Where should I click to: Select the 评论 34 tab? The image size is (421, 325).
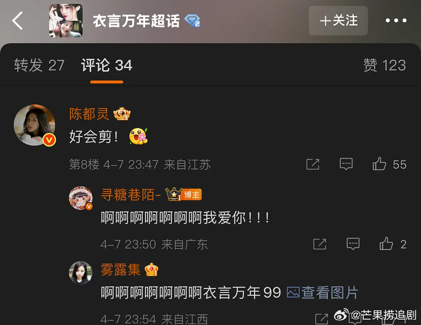(106, 65)
